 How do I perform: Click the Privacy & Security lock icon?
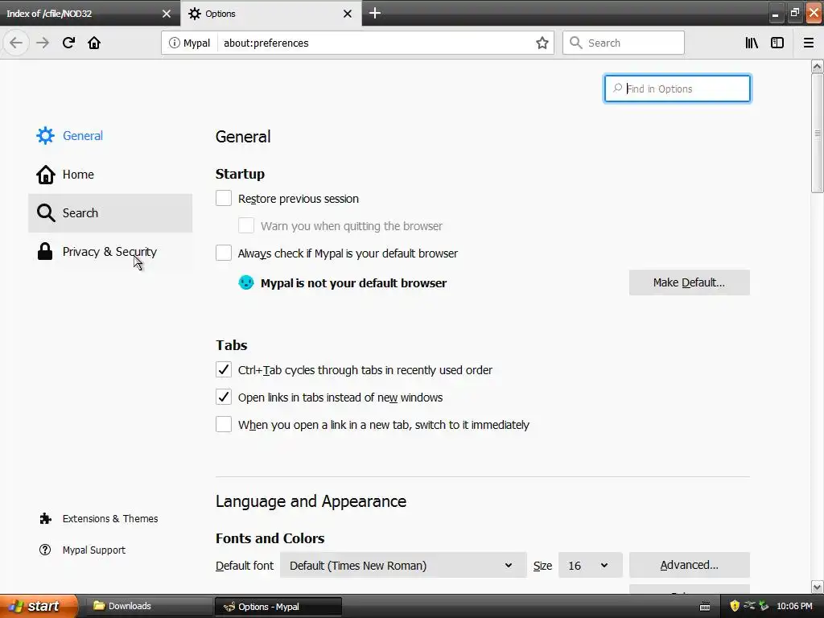45,252
